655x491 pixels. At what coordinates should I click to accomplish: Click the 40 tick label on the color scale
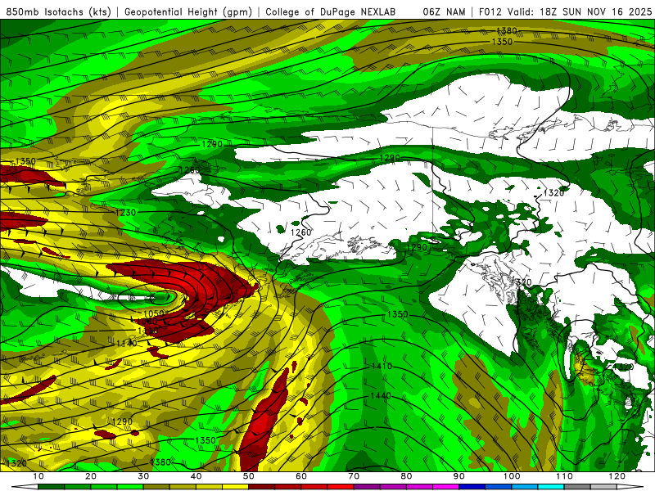(x=196, y=476)
